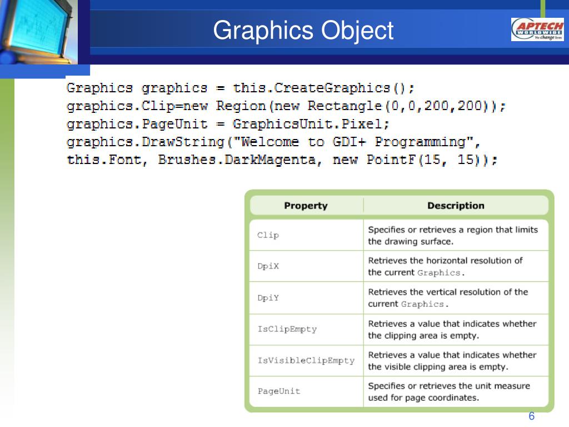Click the description "Retrieves the vertical resolution of the"
This screenshot has width=569, height=427.
pyautogui.click(x=448, y=292)
